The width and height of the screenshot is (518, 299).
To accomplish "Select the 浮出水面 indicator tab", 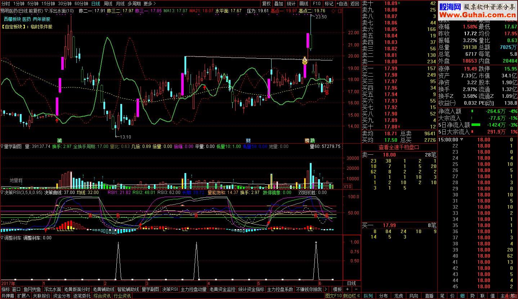I will point(53,289).
